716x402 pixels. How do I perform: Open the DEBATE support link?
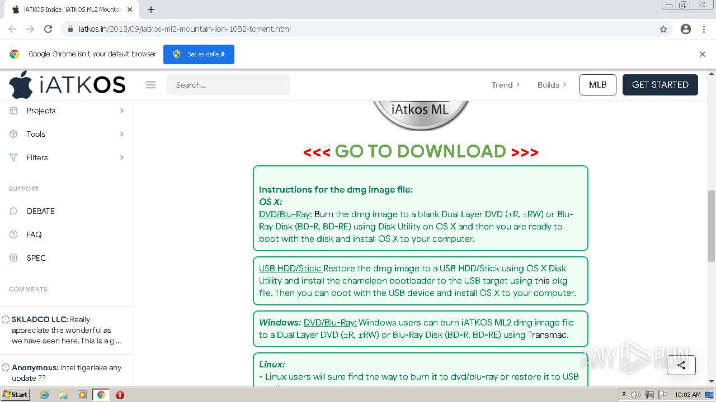pyautogui.click(x=41, y=211)
